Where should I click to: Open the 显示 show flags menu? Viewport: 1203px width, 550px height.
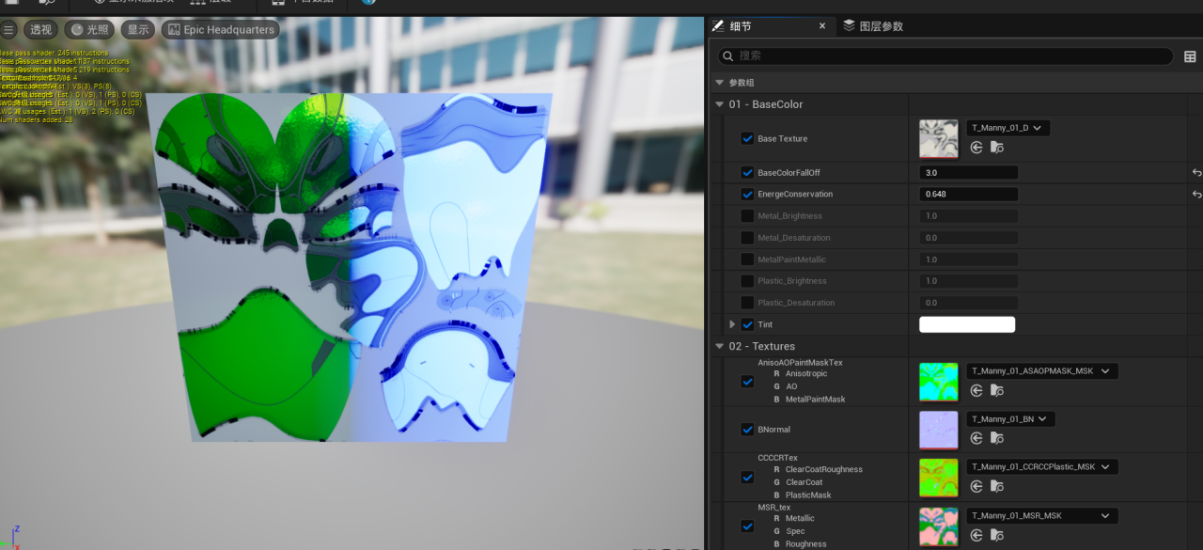[x=139, y=30]
